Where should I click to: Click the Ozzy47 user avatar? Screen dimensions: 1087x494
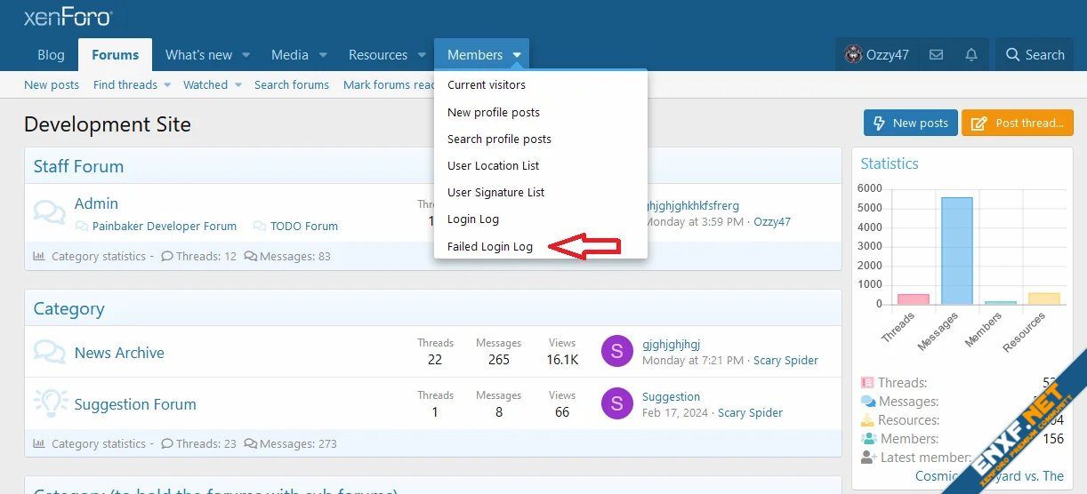coord(853,55)
